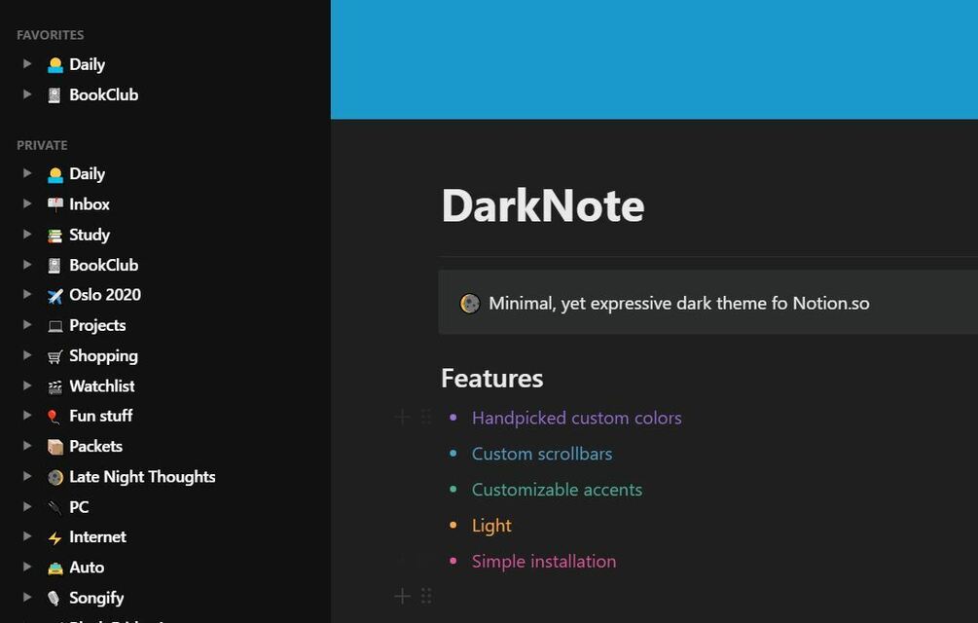
Task: Click the balloon icon next to Fun stuff
Action: pyautogui.click(x=55, y=417)
